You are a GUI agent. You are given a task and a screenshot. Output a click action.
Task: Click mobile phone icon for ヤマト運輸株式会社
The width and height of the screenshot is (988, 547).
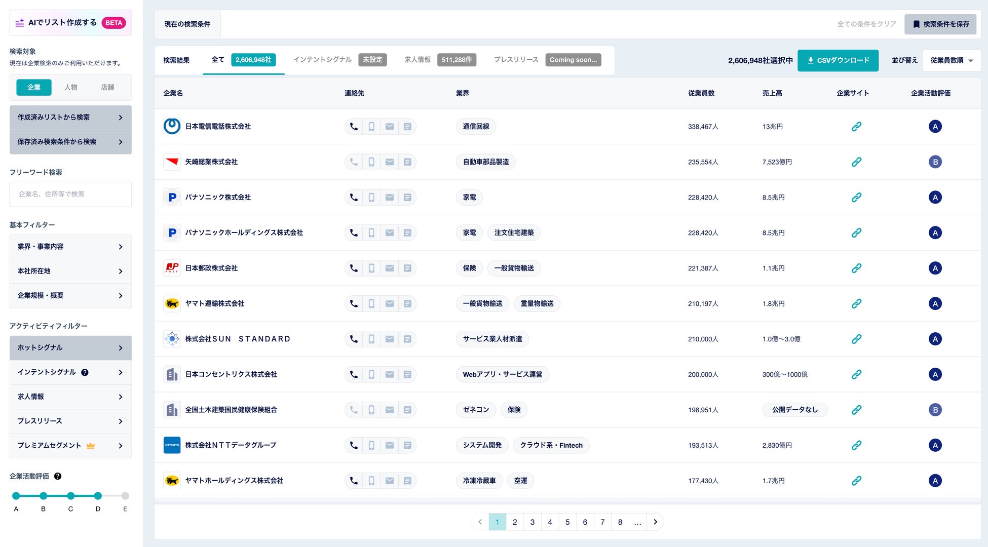tap(371, 304)
